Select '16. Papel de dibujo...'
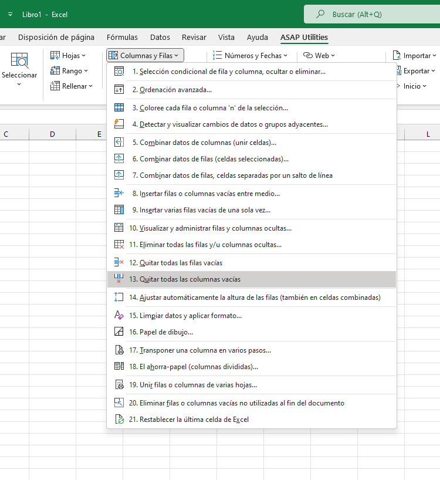Viewport: 440px width, 480px height. coord(252,332)
